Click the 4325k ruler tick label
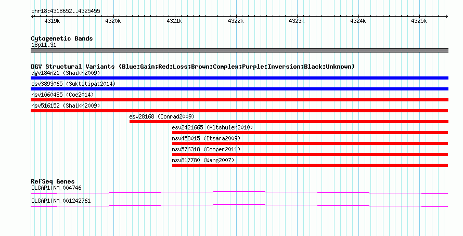Screen dimensions: 463x236 [419, 21]
